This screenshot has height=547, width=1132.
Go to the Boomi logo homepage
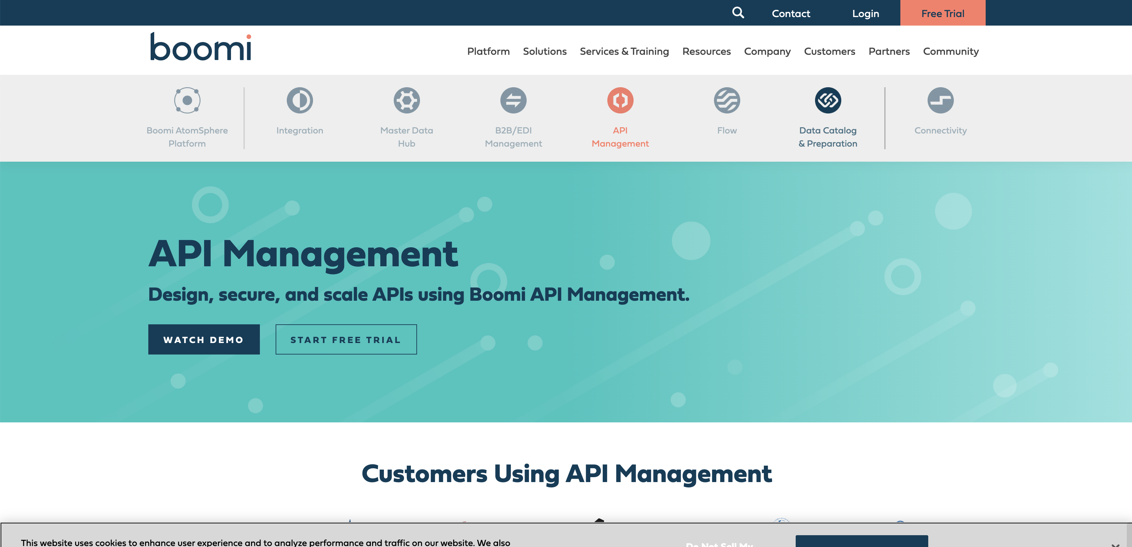(201, 47)
